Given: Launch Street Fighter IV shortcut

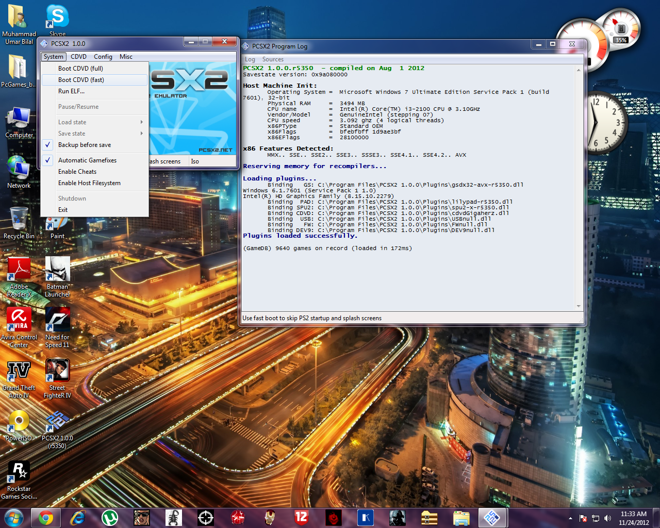Looking at the screenshot, I should (x=57, y=378).
